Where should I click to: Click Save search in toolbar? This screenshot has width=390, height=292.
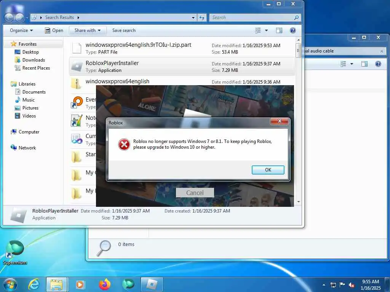[124, 30]
